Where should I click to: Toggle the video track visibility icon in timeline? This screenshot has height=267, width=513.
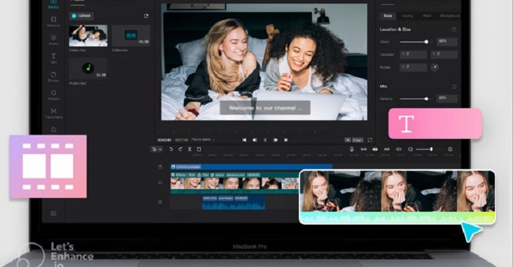(x=161, y=182)
